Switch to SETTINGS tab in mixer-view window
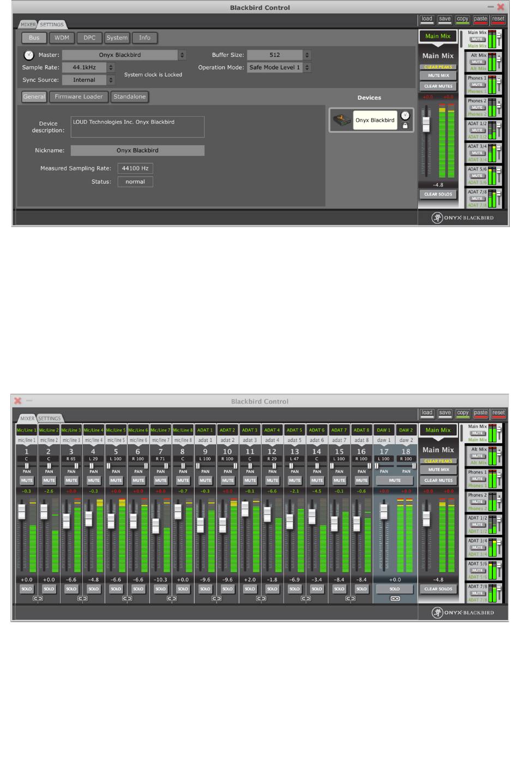This screenshot has height=763, width=518. pyautogui.click(x=50, y=418)
